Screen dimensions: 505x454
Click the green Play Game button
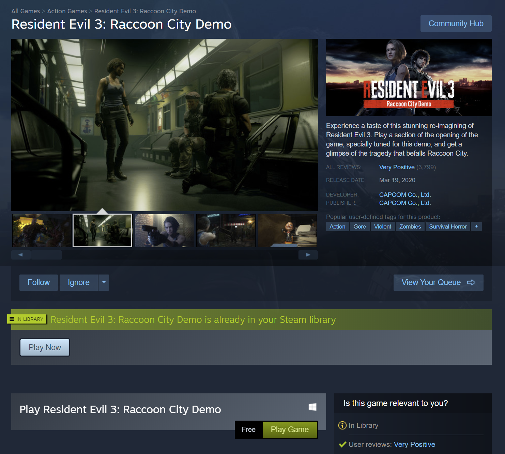pyautogui.click(x=290, y=430)
